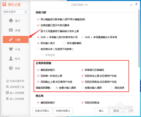Toggle 编码逐渐提示 under 五笔拼音混输

click(38, 70)
